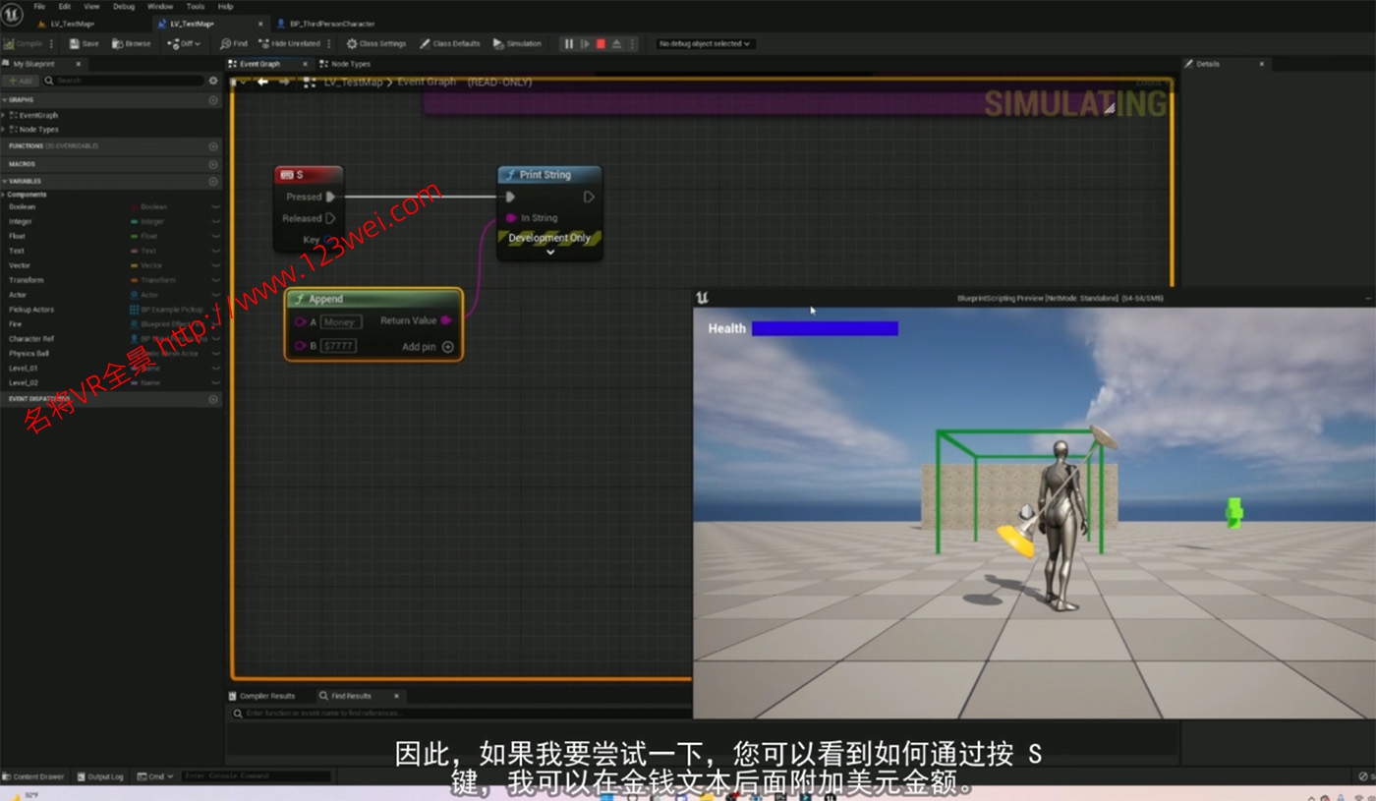Open Class Settings

[x=375, y=43]
